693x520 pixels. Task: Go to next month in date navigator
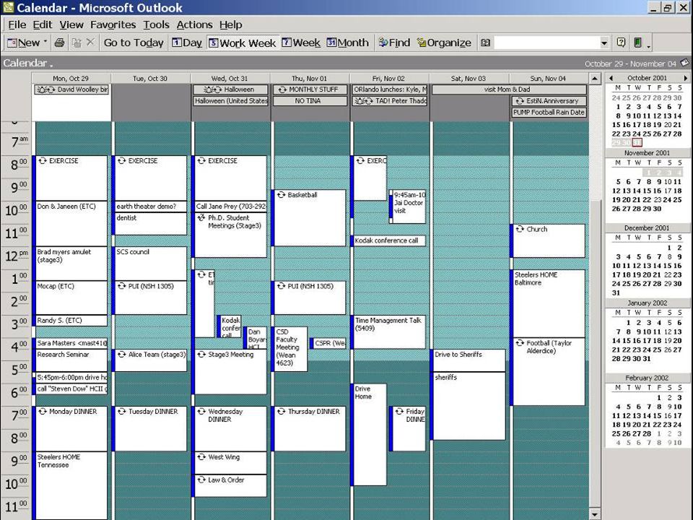[686, 78]
